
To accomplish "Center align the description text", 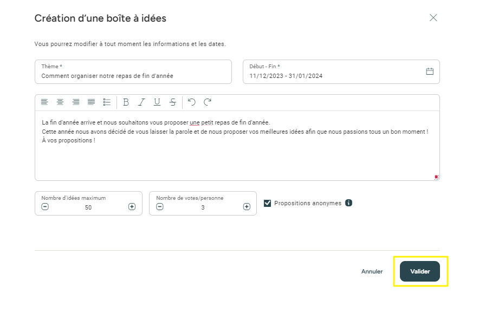I will [60, 102].
